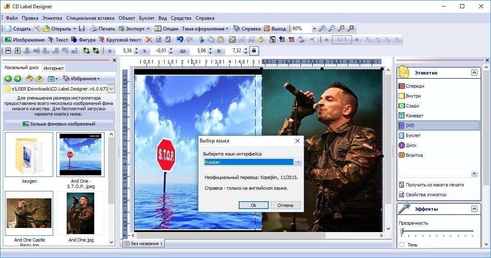Click the Изображение insert button
491x258 pixels.
[25, 40]
